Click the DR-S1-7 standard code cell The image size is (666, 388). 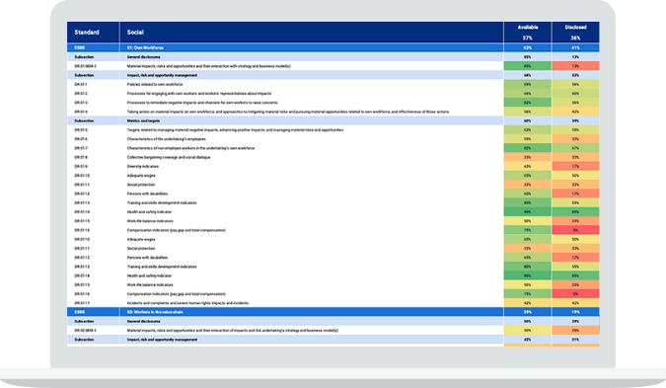81,148
